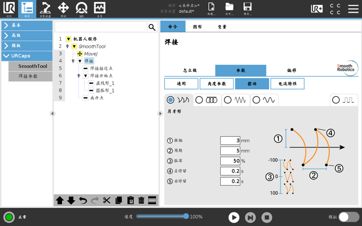Open the I/O panel icon
Image resolution: width=362 pixels, height=226 pixels.
81,8
